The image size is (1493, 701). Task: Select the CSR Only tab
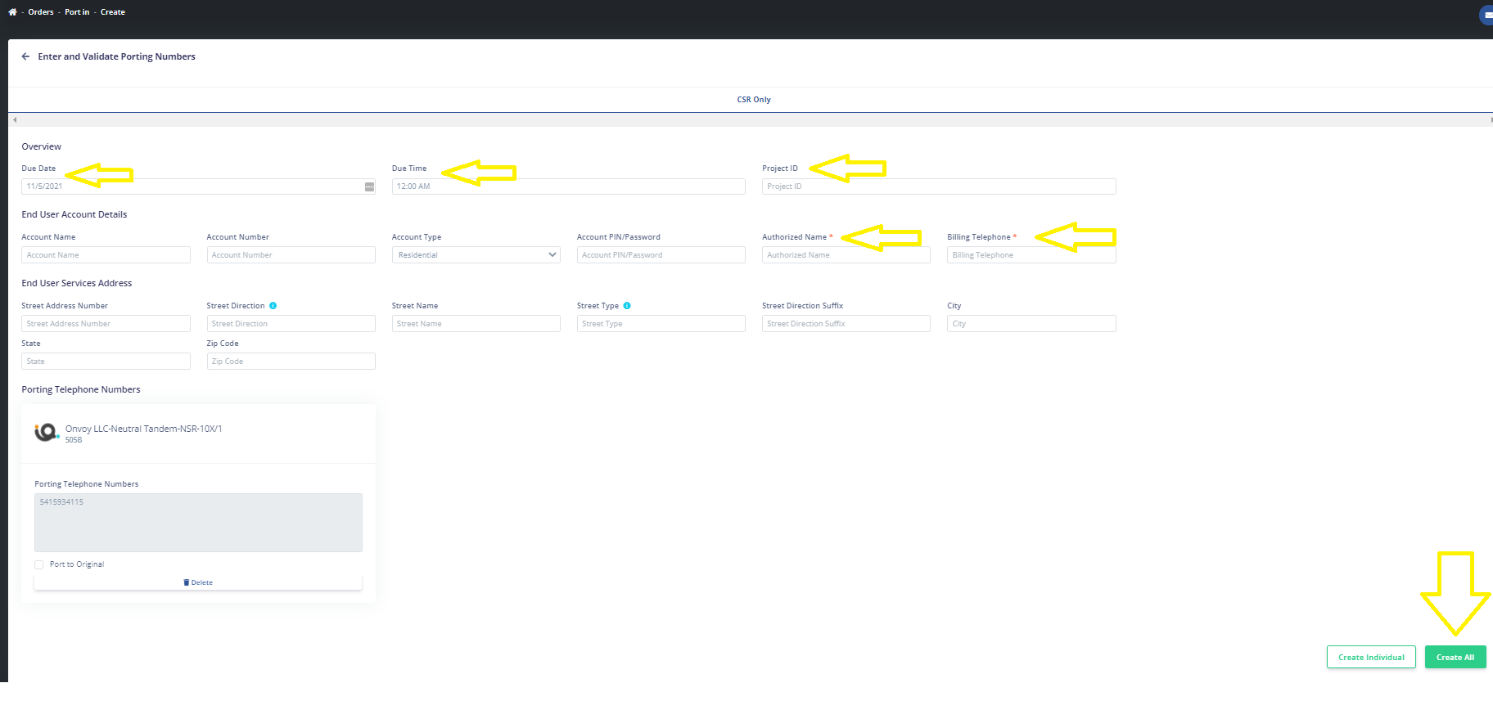753,100
